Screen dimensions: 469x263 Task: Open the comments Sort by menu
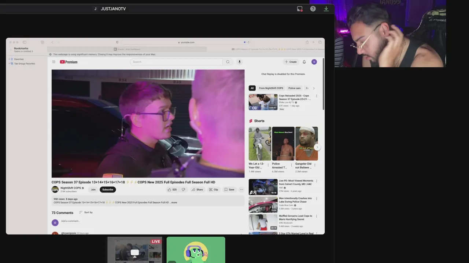coord(86,212)
